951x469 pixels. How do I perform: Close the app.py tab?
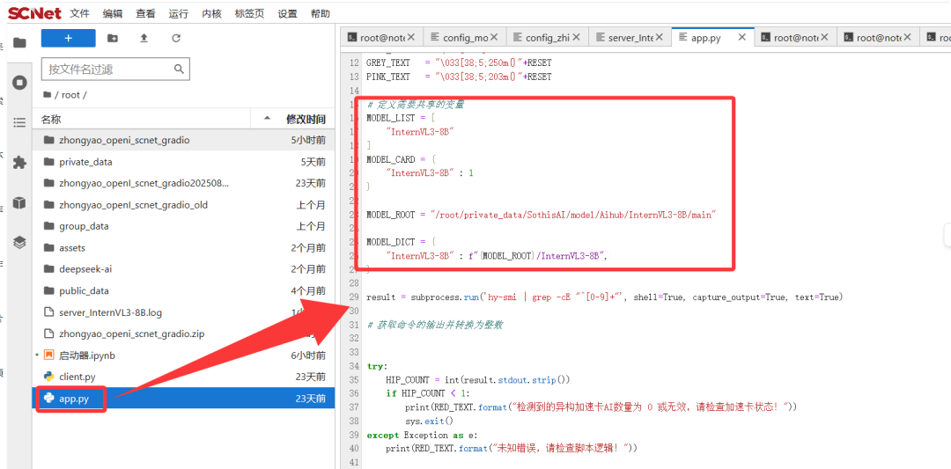tap(742, 38)
